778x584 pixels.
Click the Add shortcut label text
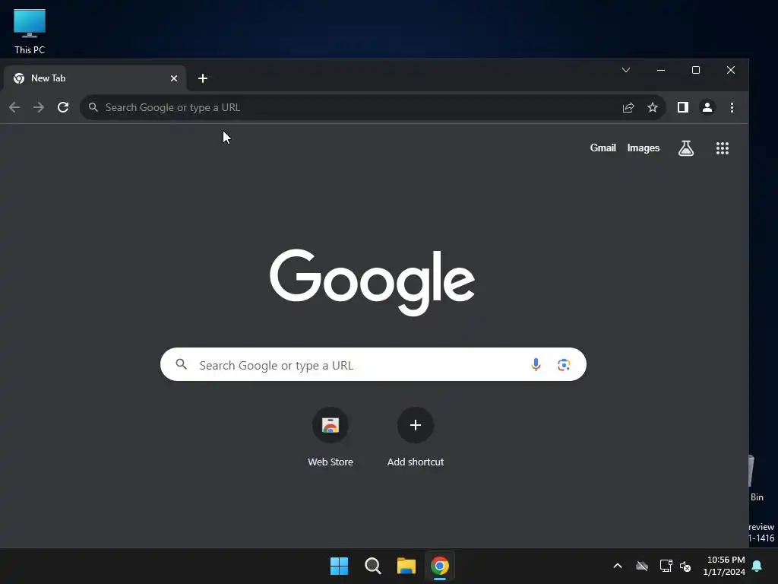point(416,462)
